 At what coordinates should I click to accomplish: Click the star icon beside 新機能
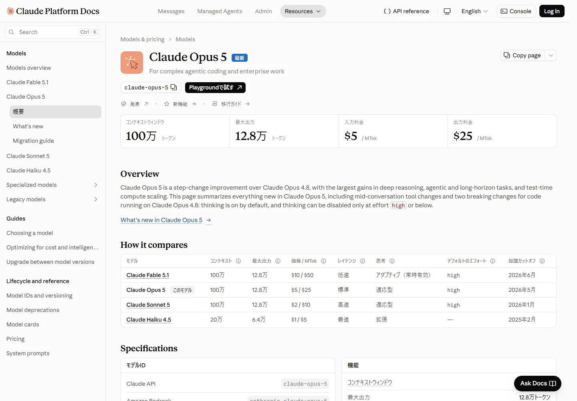[167, 104]
